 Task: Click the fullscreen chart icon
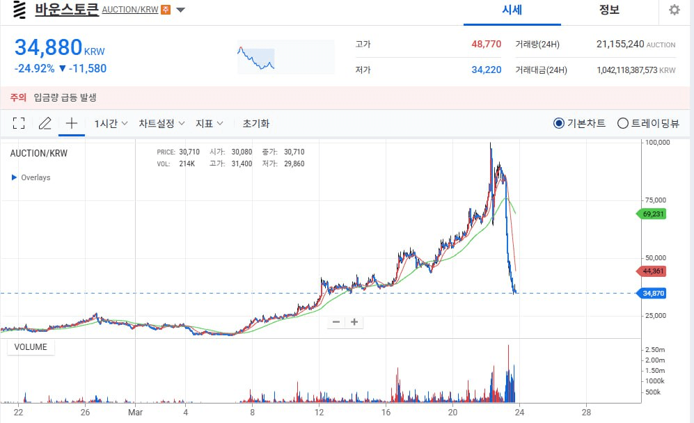(19, 123)
